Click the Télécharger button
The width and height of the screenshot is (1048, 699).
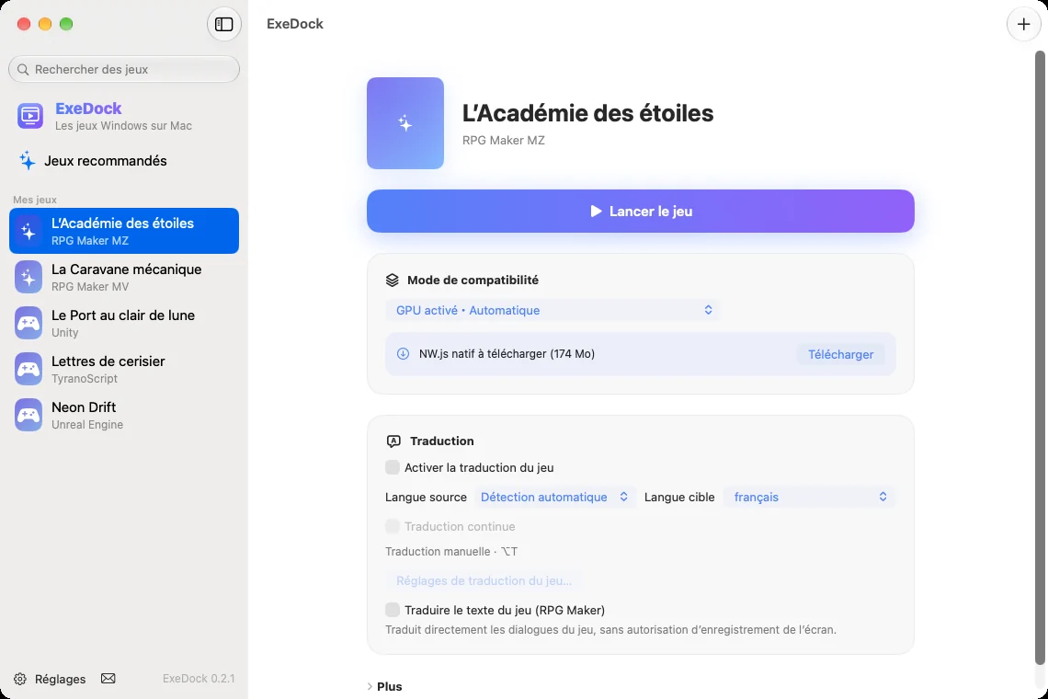tap(840, 354)
